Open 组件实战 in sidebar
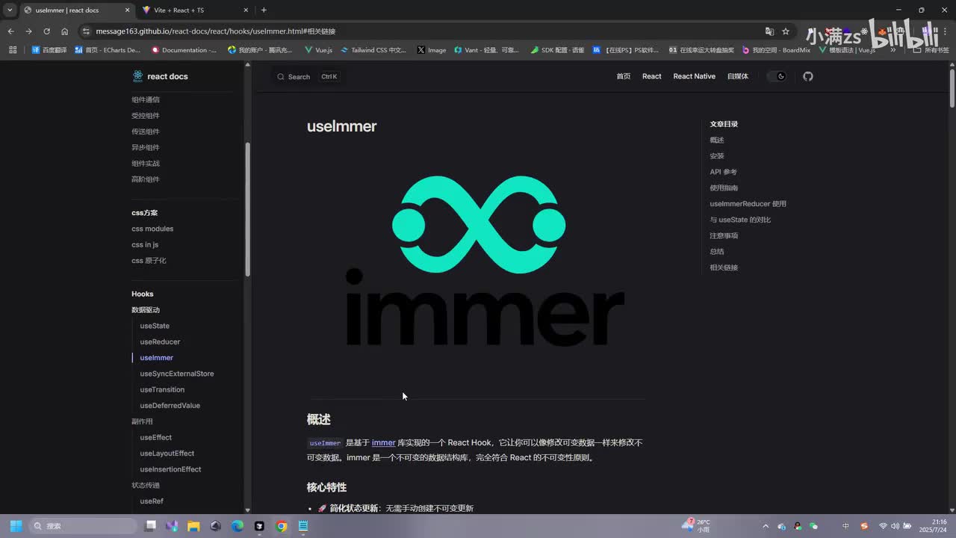The image size is (956, 538). (x=146, y=164)
